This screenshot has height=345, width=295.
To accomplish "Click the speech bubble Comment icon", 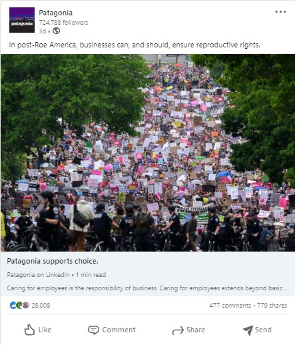I will click(x=93, y=330).
